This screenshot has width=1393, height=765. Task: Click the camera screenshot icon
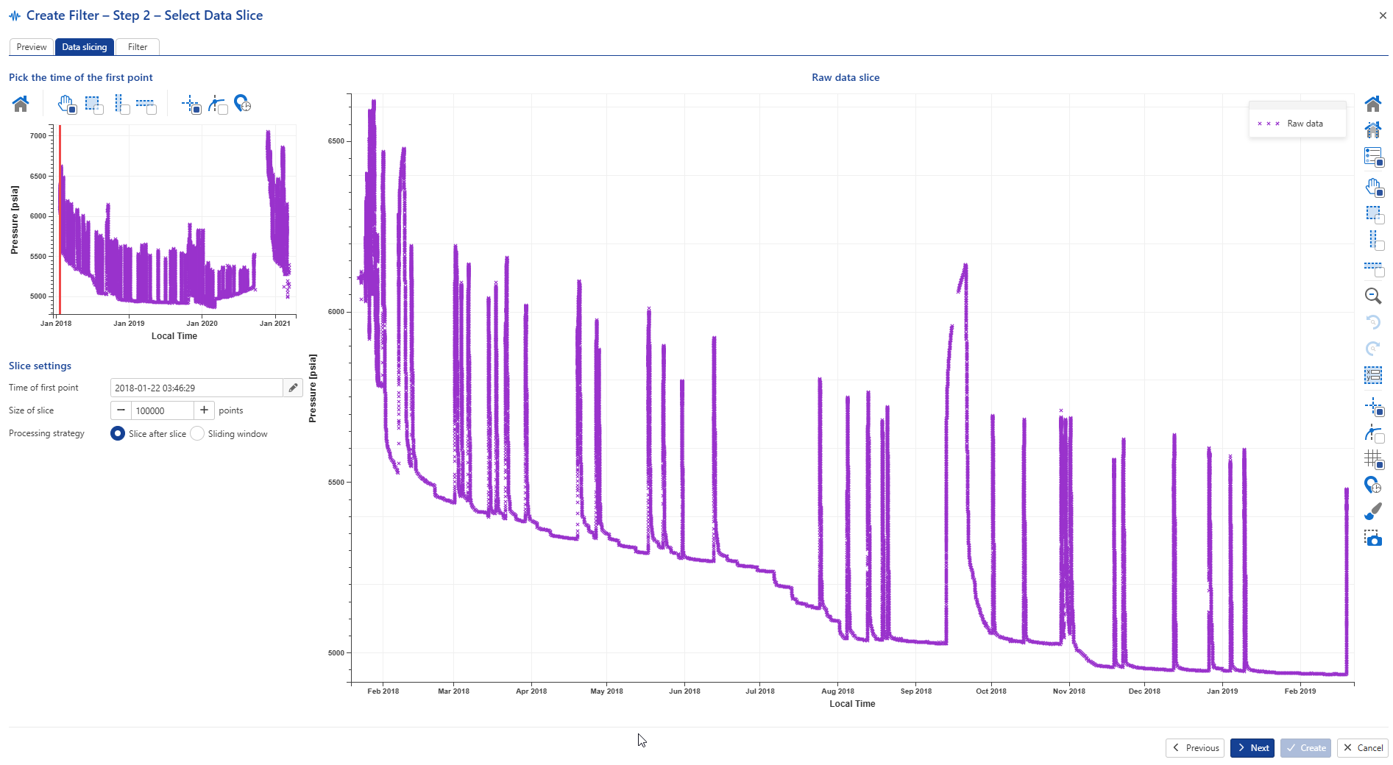(x=1373, y=538)
